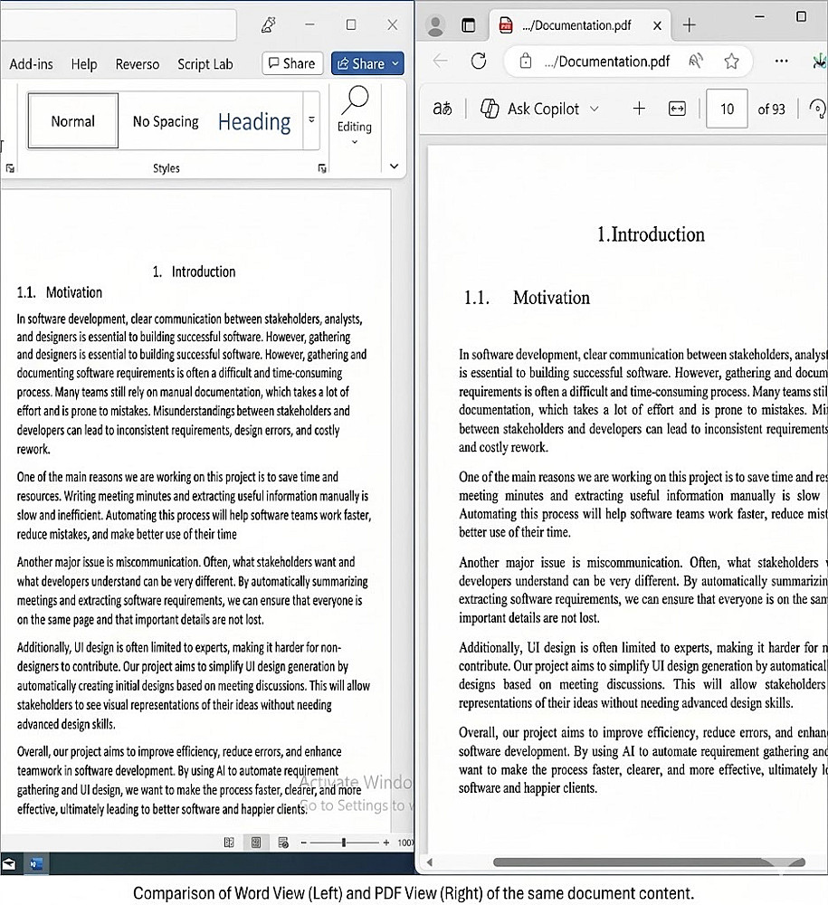View site information lock icon
Screen dimensions: 828x905
(x=525, y=62)
